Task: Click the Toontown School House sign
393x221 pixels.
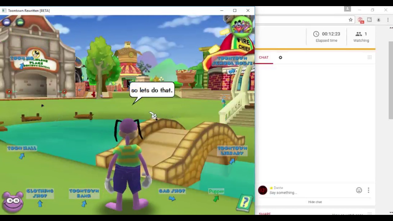Action: [233, 61]
